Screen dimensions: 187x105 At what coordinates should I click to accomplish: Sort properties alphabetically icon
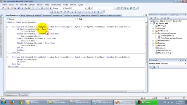point(154,67)
